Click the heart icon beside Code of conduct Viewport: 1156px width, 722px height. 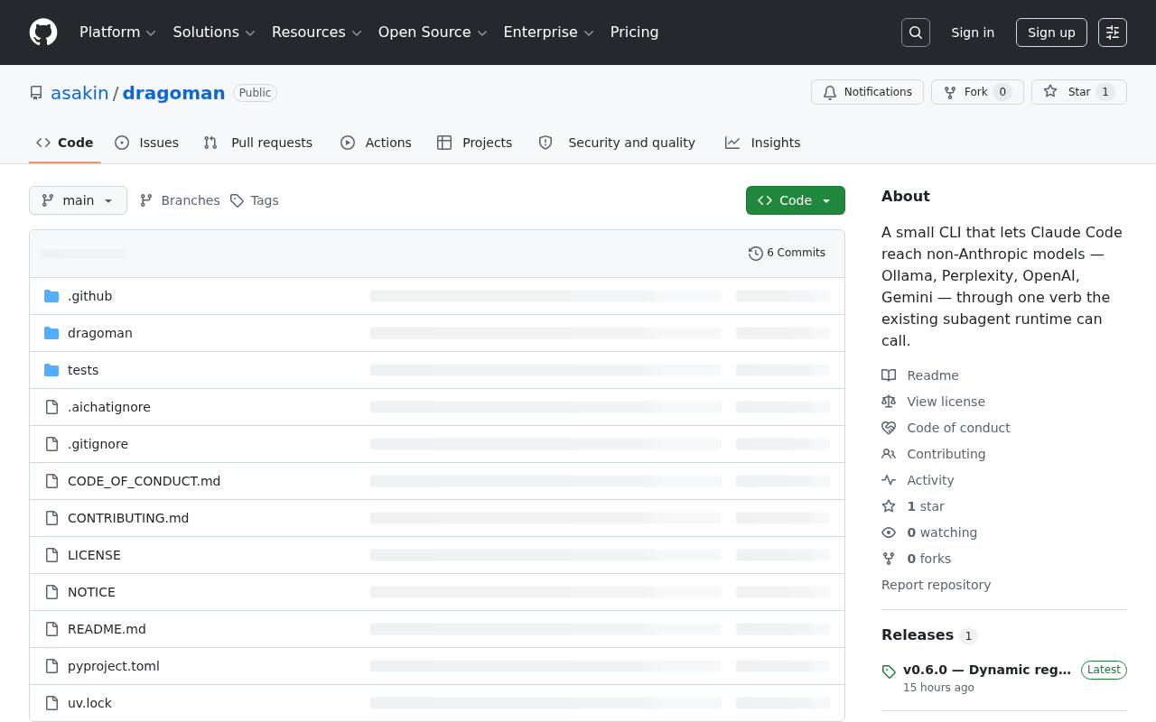click(889, 428)
